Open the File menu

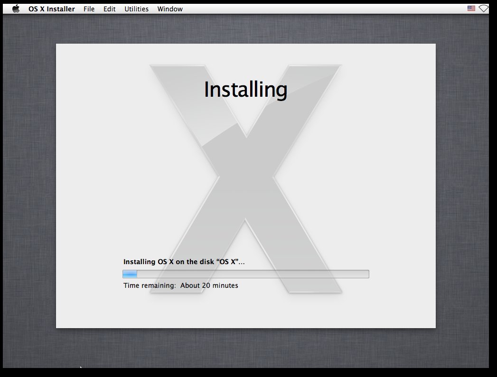[x=89, y=9]
